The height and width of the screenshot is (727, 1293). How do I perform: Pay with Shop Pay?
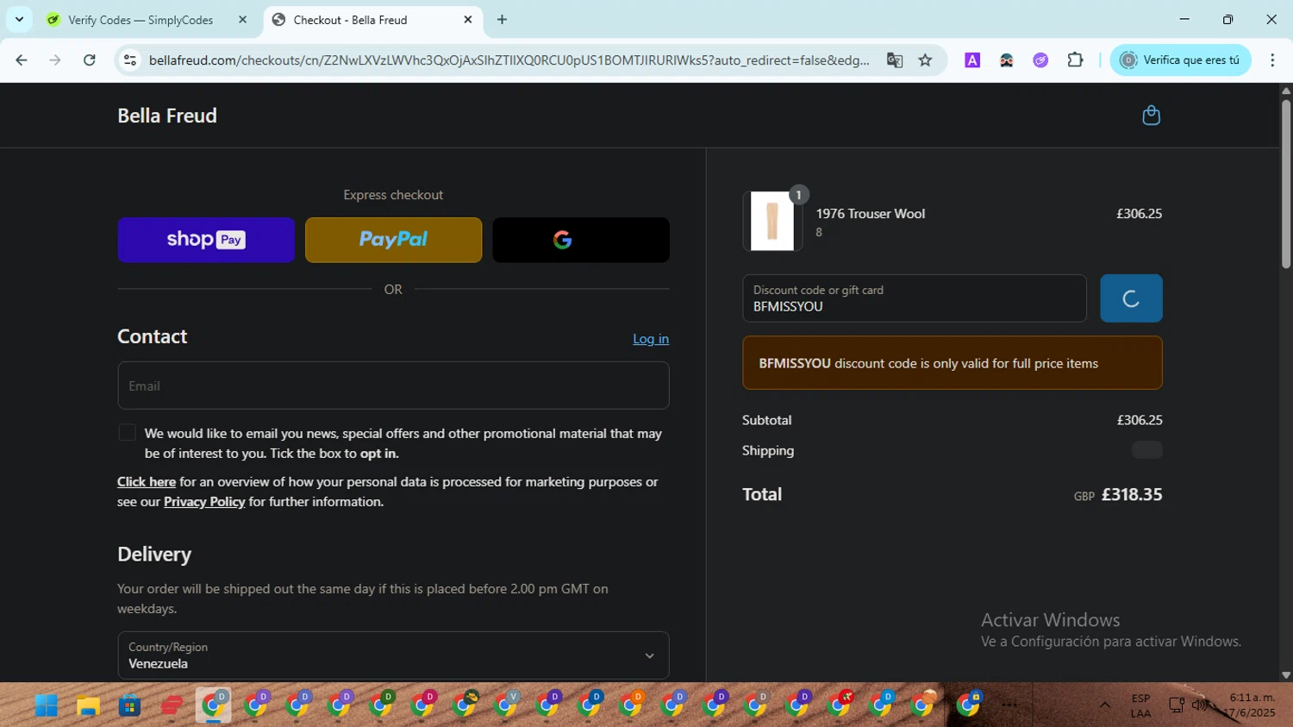(206, 240)
